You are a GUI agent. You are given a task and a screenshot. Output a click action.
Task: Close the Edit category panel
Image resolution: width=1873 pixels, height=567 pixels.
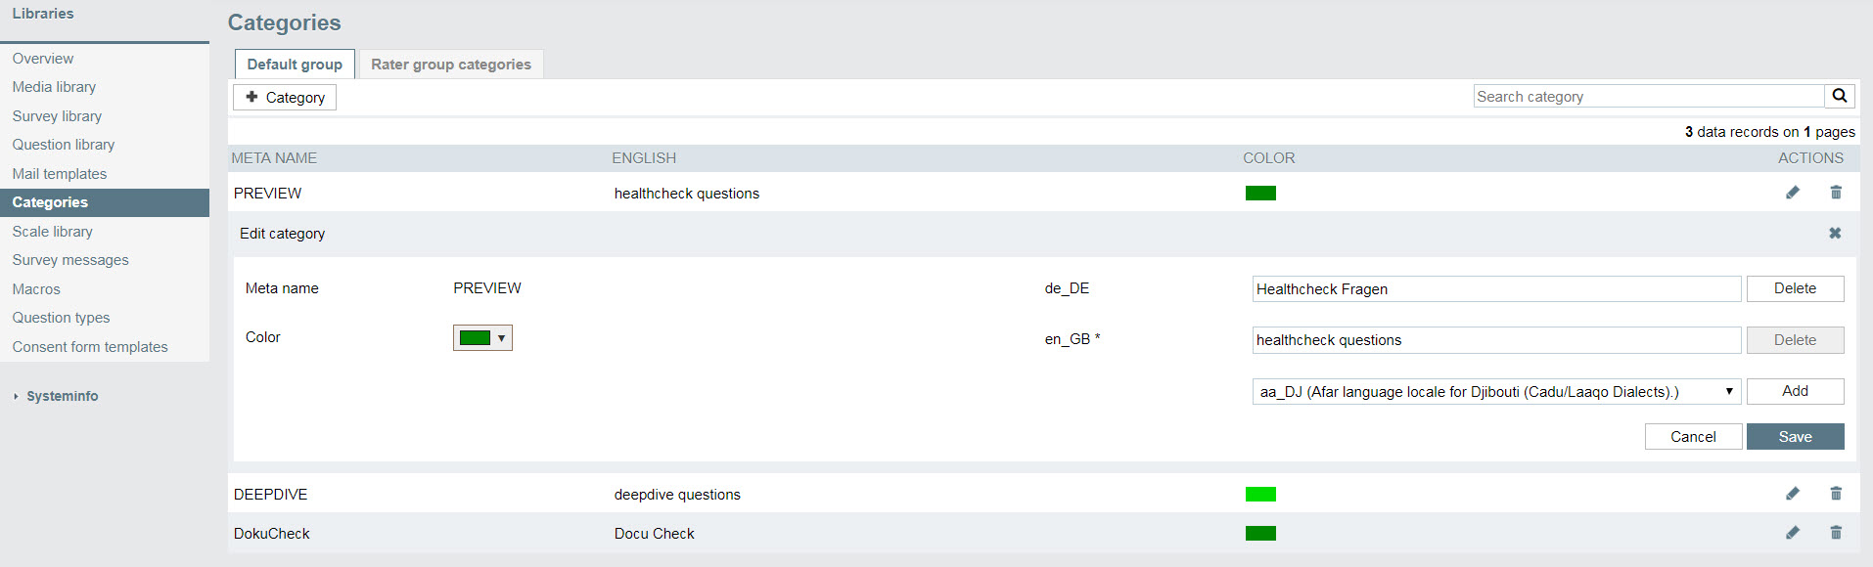click(x=1835, y=233)
